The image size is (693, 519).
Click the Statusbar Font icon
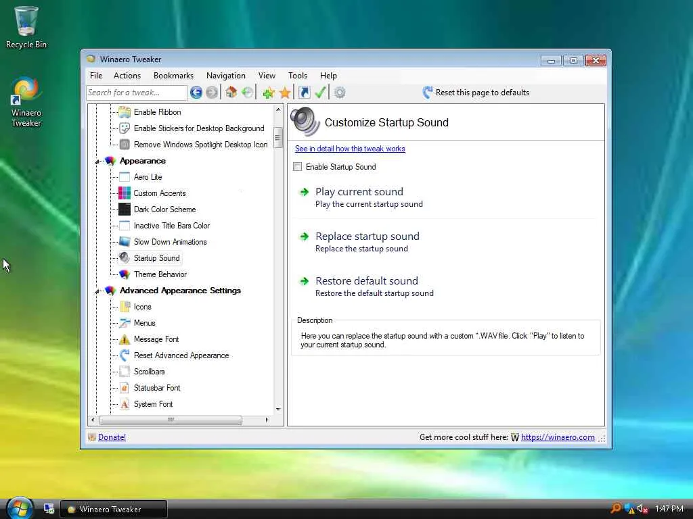(125, 388)
